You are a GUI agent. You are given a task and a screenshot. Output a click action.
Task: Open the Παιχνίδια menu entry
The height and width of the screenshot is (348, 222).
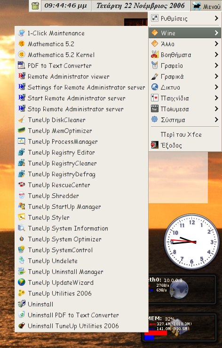pyautogui.click(x=185, y=98)
